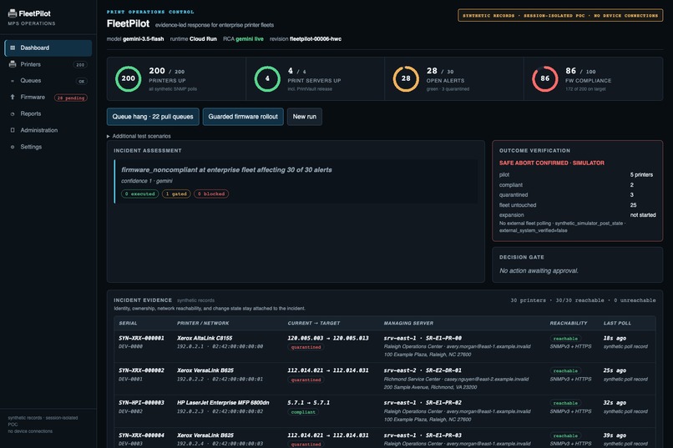Select serial SYN-XRX-000002
This screenshot has width=673, height=448.
pos(141,370)
